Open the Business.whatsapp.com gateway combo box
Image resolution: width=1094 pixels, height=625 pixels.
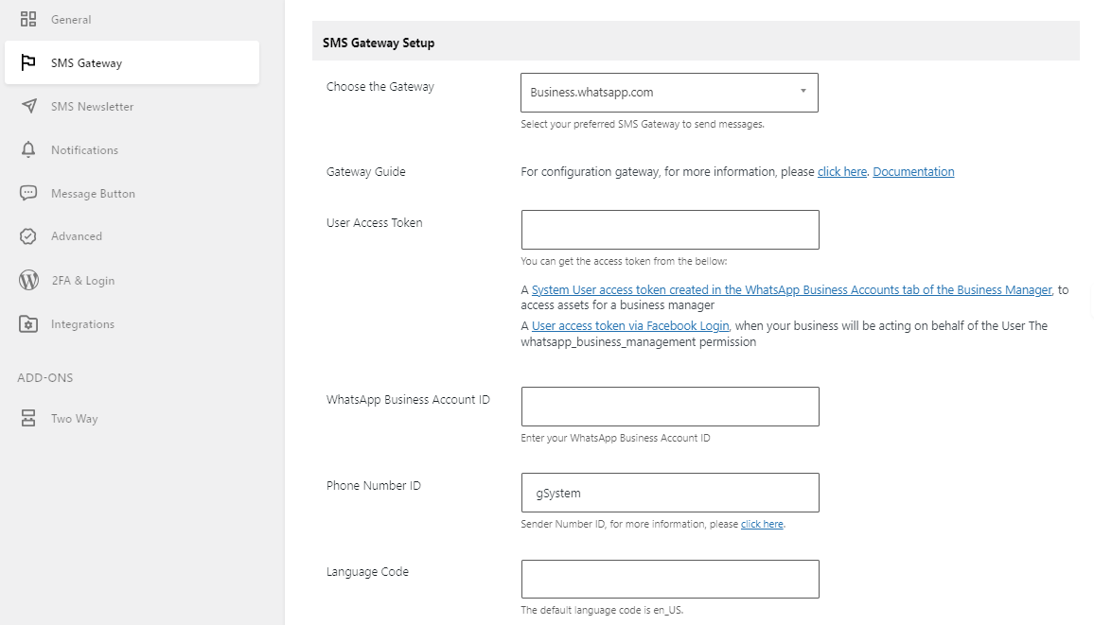(669, 93)
